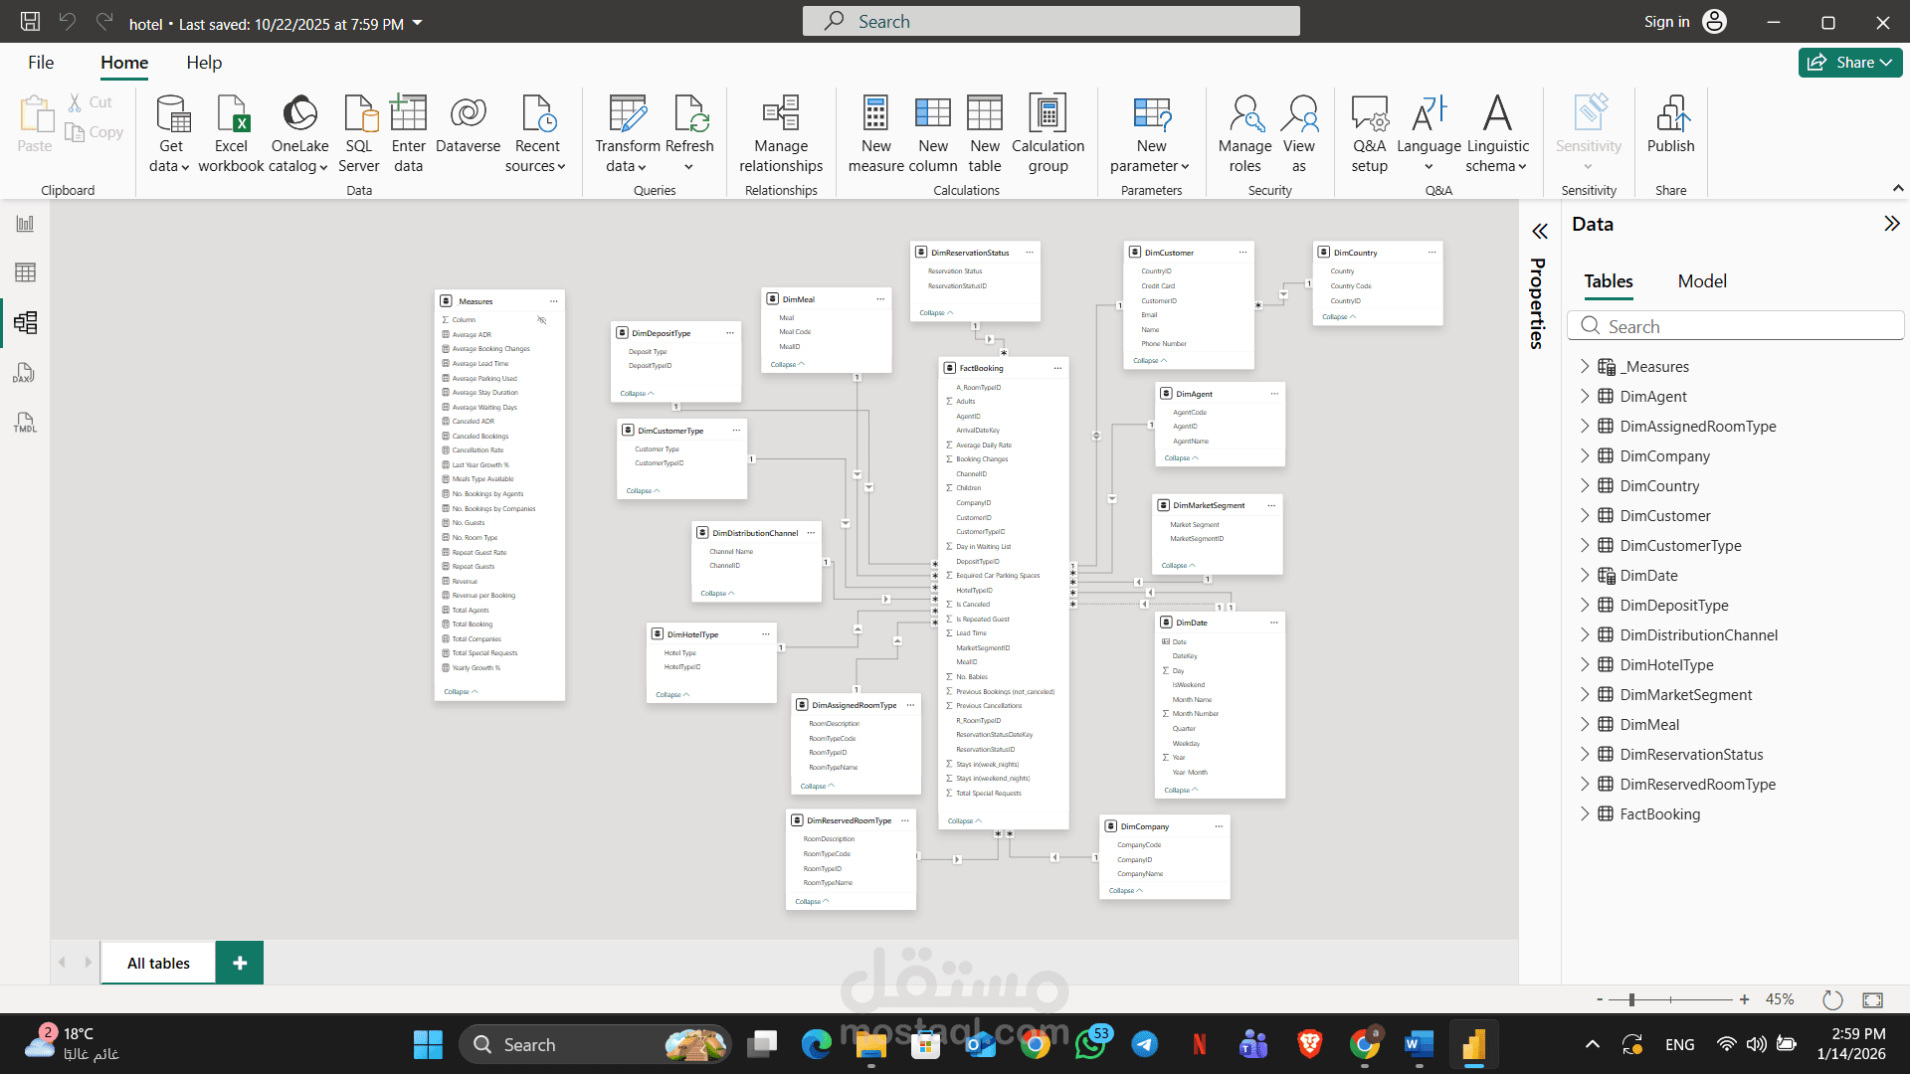Open TMDL view in sidebar
The width and height of the screenshot is (1910, 1074).
point(25,423)
